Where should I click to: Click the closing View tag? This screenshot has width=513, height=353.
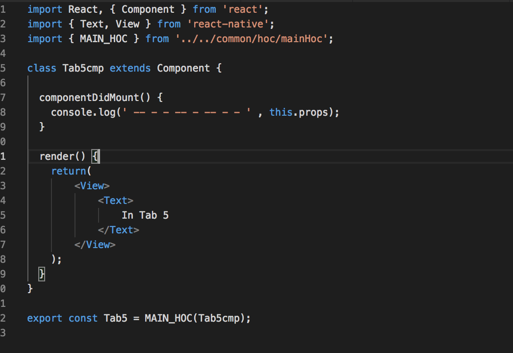click(95, 245)
